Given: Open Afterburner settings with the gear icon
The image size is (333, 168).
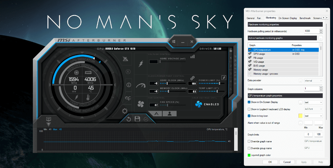Looking at the screenshot, I should [125, 111].
